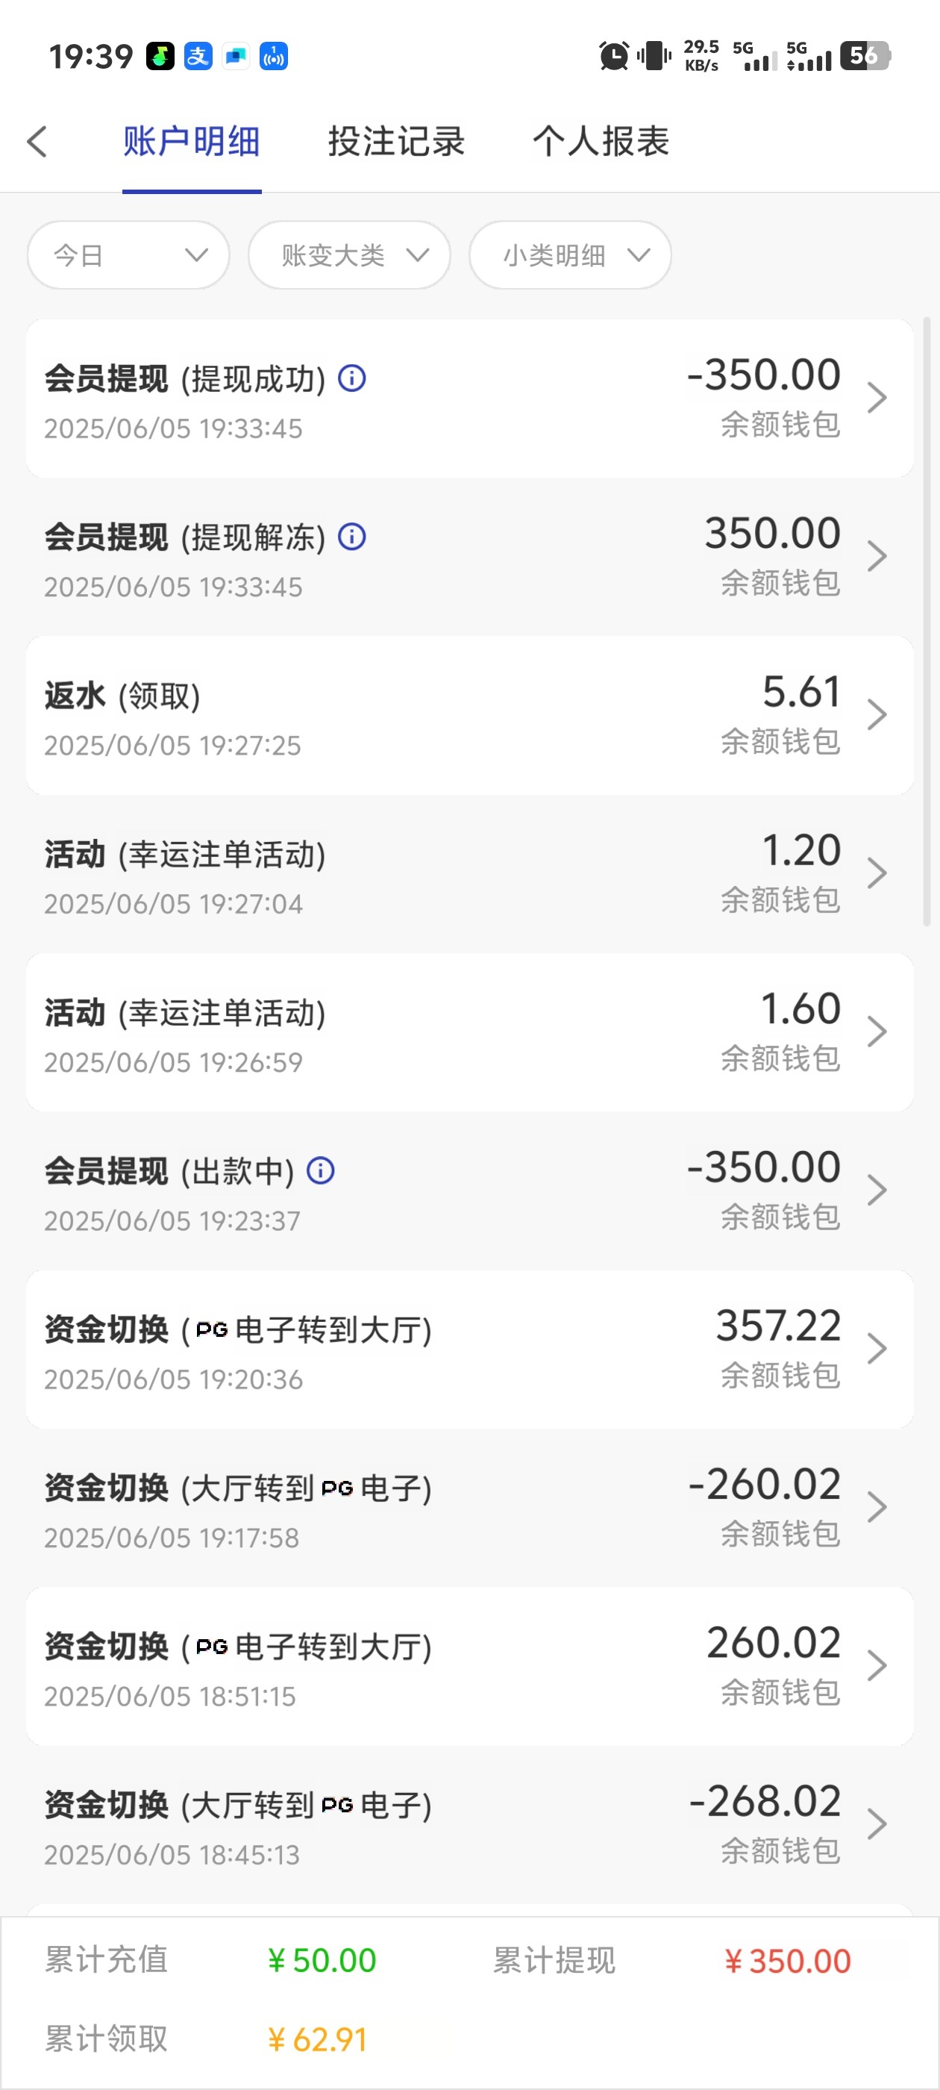
Task: Switch to the 个人报表 tab
Action: [601, 141]
